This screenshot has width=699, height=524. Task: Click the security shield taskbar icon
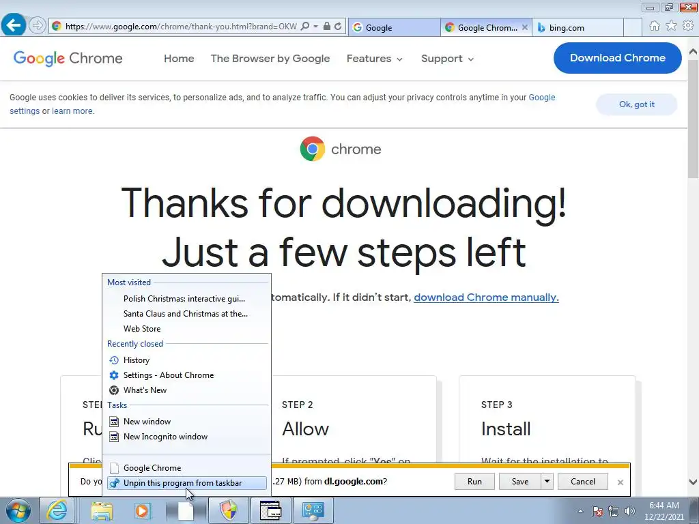[229, 510]
